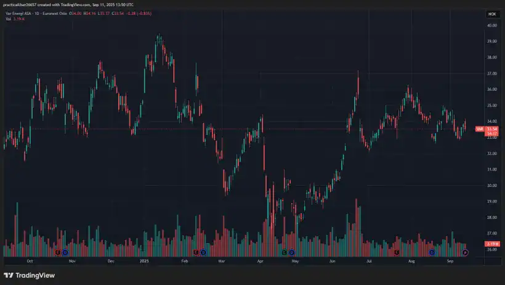This screenshot has height=285, width=505.
Task: Click Euronext Oslo exchange label
Action: [x=56, y=13]
